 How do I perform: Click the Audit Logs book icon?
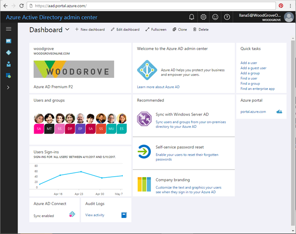tap(124, 215)
